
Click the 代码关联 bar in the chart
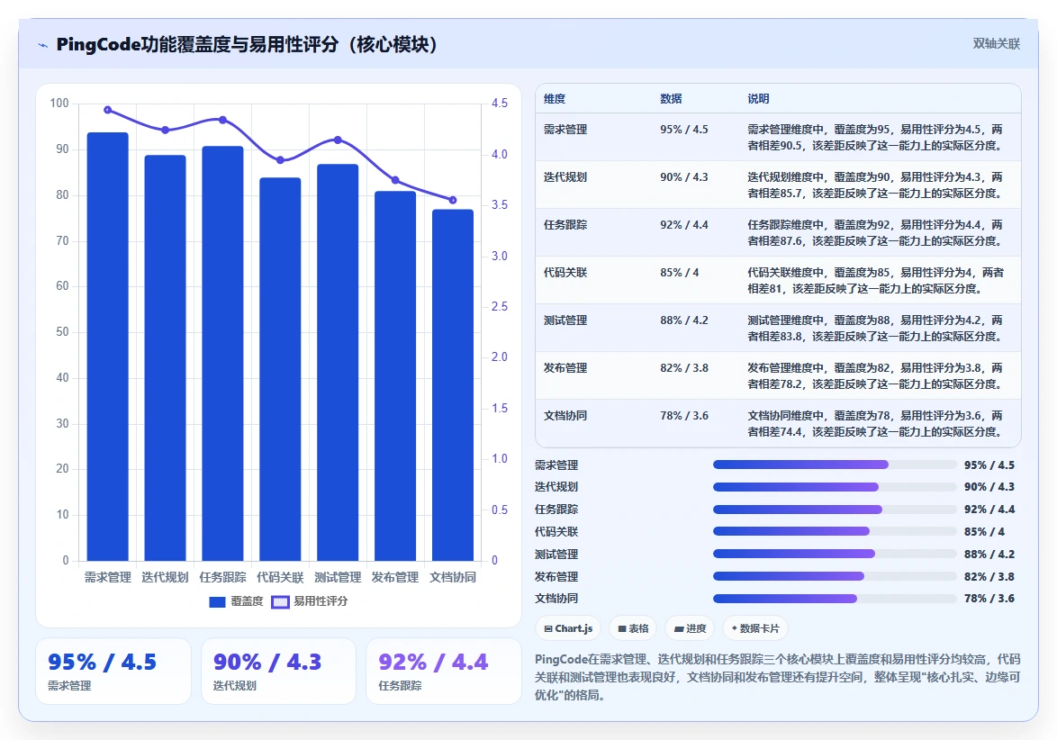click(x=280, y=369)
